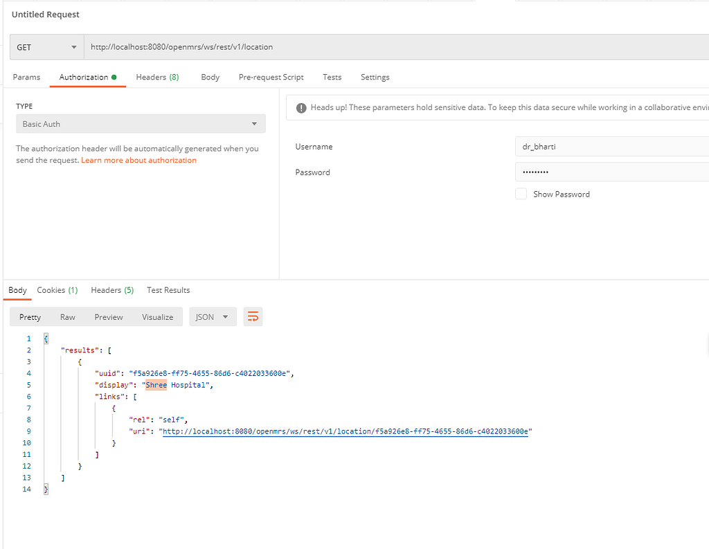Open the Pre-request Script tab
The image size is (709, 549).
[x=271, y=77]
